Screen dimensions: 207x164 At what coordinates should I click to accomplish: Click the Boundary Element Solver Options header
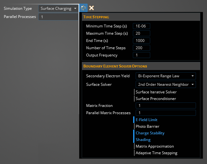coord(141,66)
